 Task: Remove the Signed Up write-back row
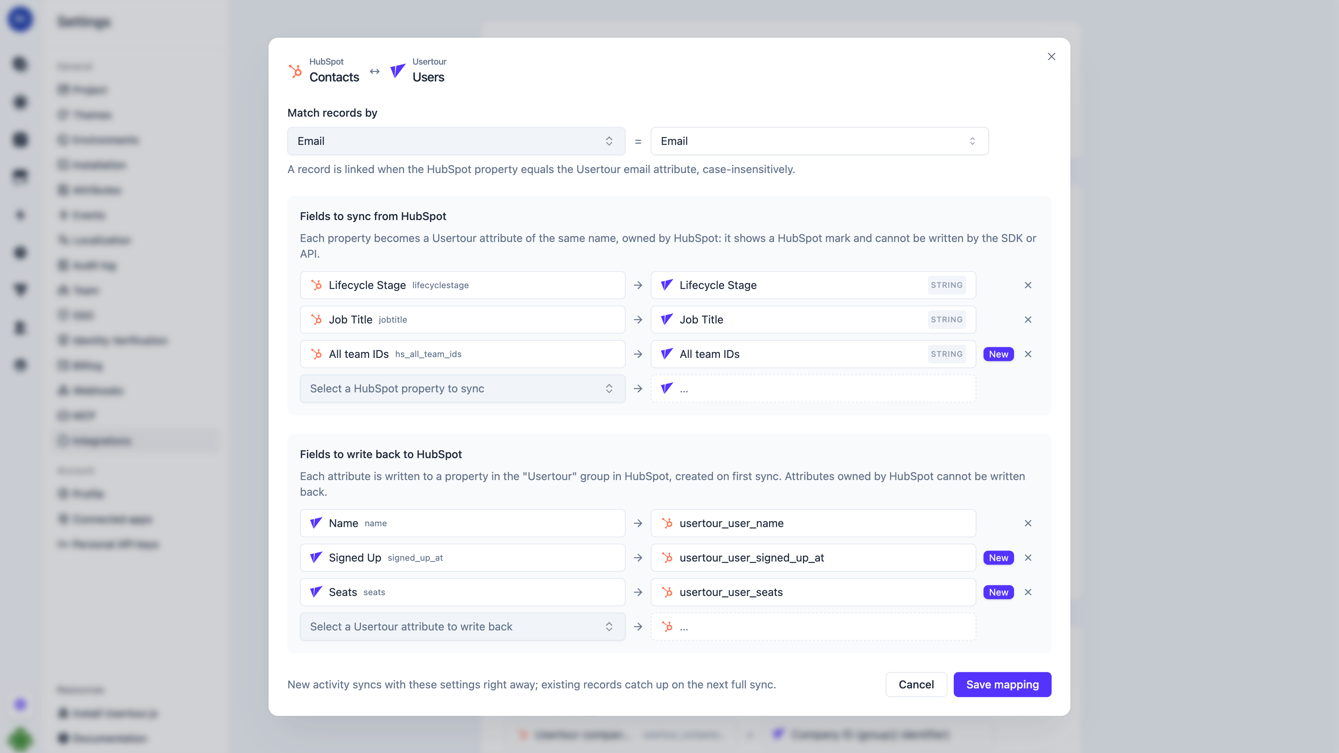1028,558
